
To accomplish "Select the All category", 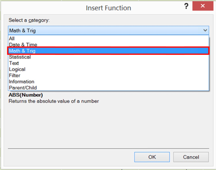I will pos(12,39).
